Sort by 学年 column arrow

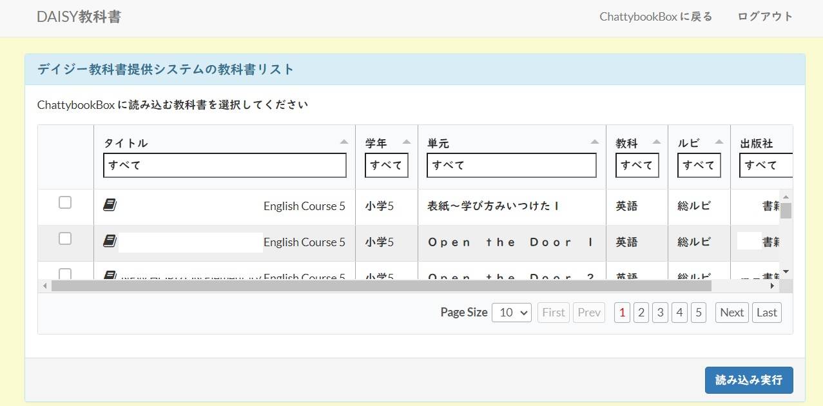pos(407,142)
